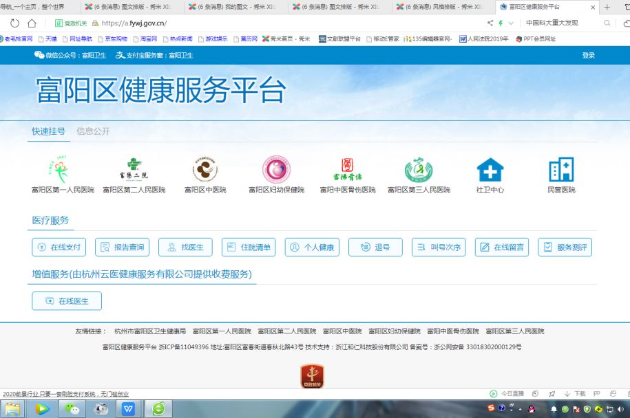Open WeChat from the taskbar
630x418 pixels.
[72, 409]
